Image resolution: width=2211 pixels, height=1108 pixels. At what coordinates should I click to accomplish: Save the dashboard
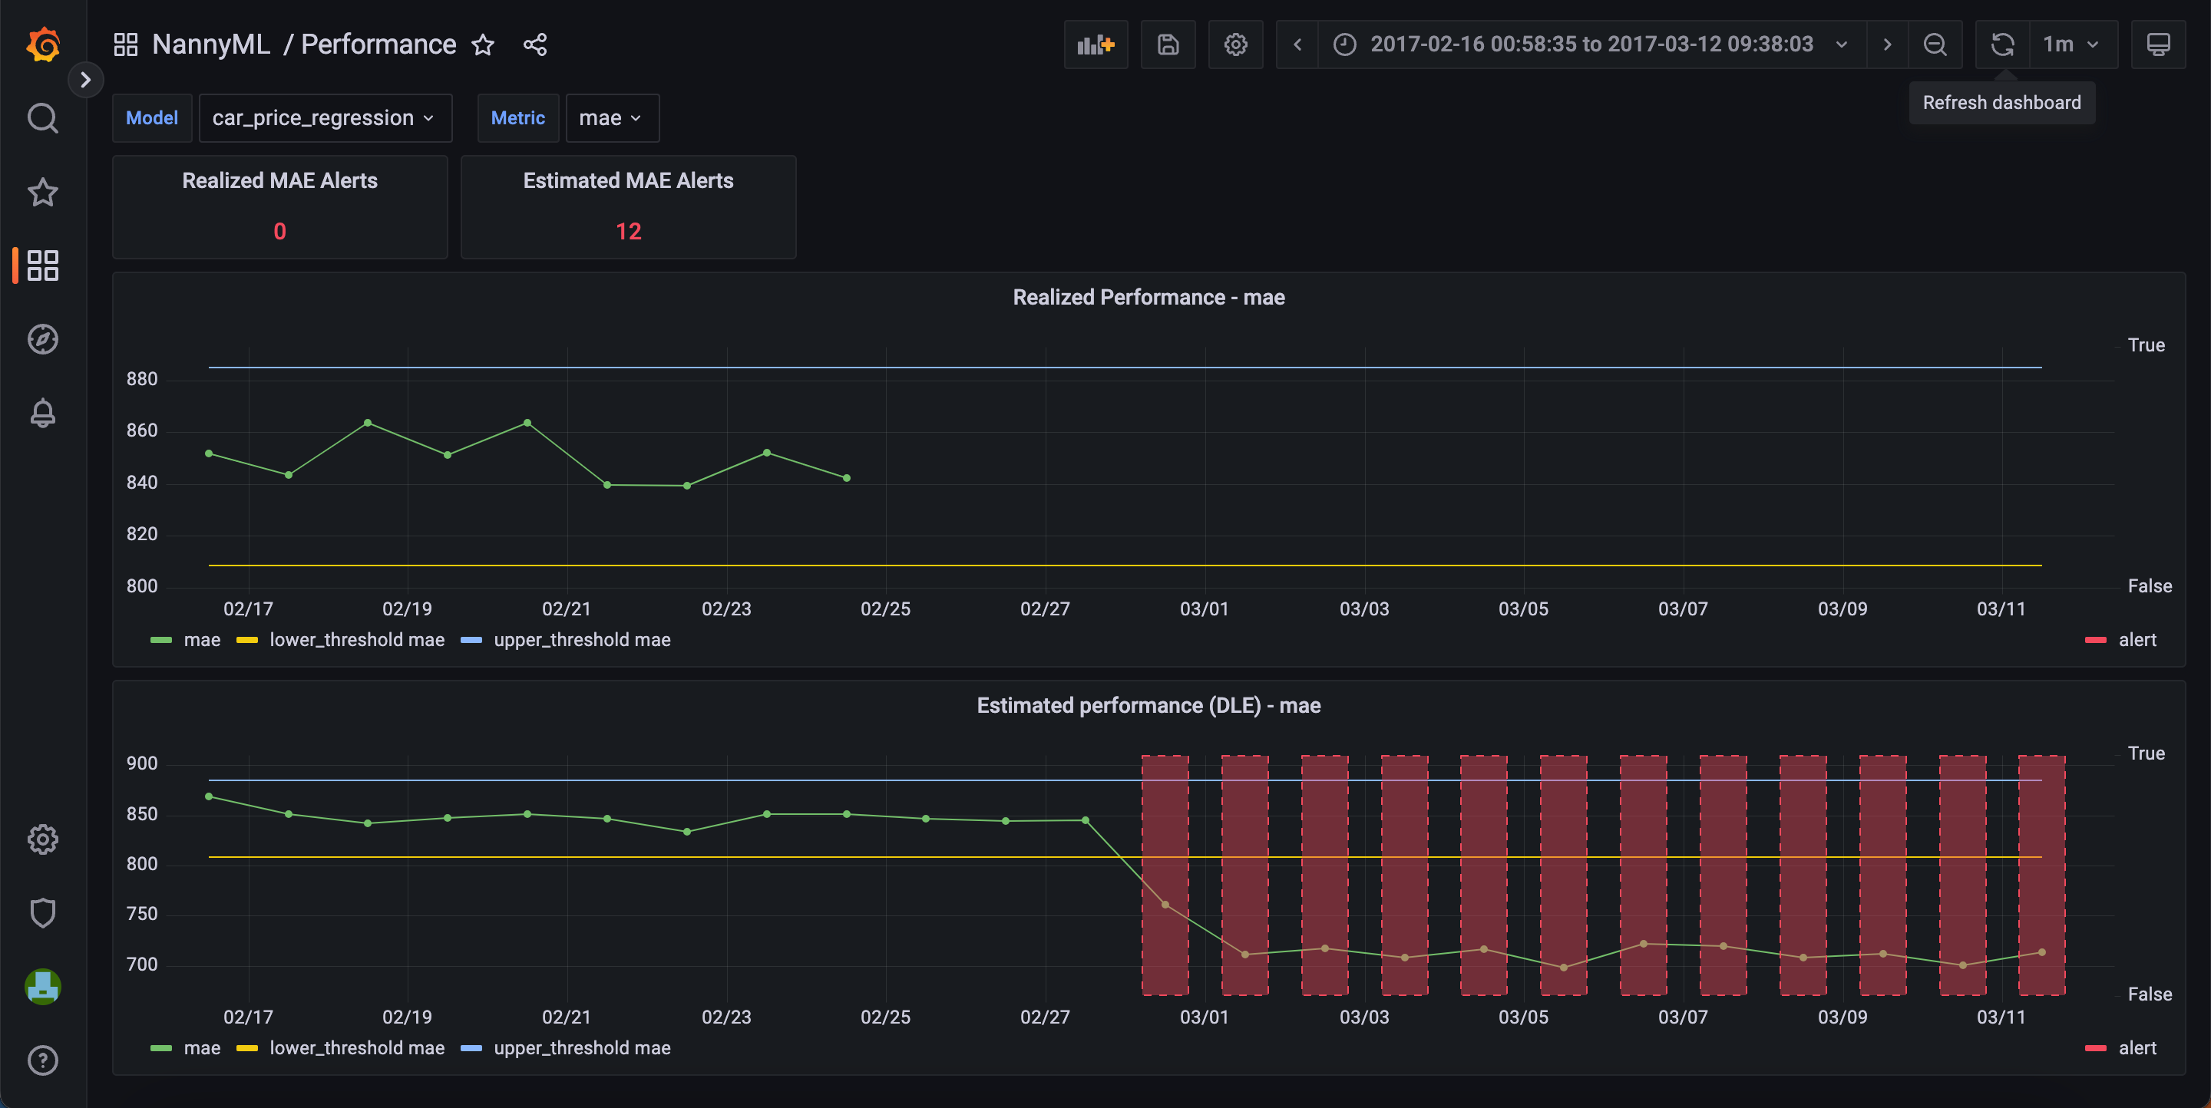(x=1168, y=45)
